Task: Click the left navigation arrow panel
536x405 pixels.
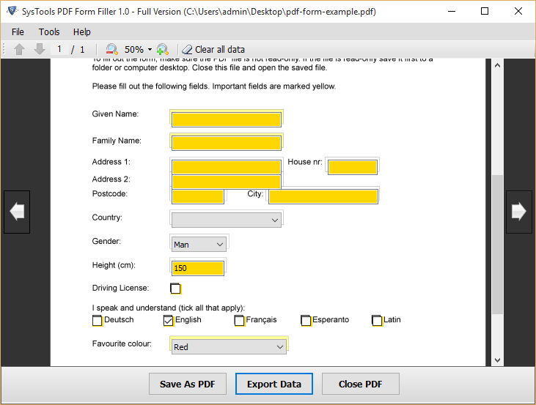Action: [x=17, y=212]
